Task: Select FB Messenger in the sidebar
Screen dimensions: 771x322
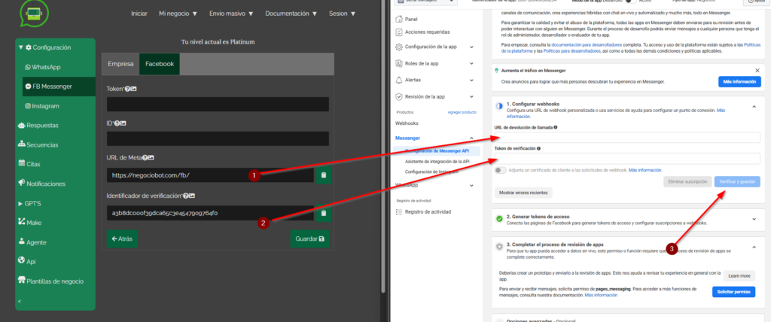Action: click(59, 87)
